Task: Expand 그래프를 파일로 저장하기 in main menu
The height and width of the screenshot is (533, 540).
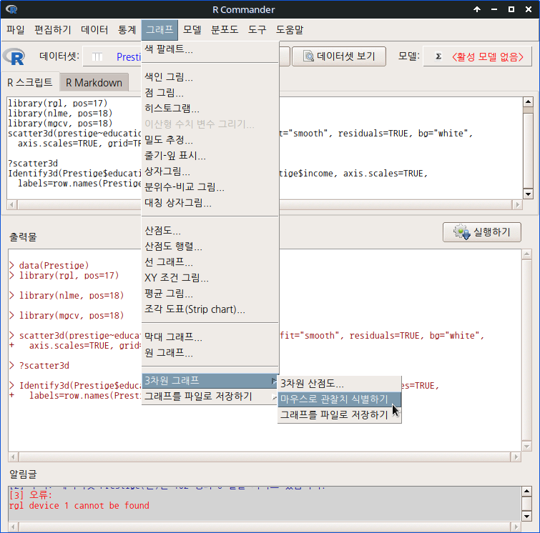Action: (x=210, y=397)
